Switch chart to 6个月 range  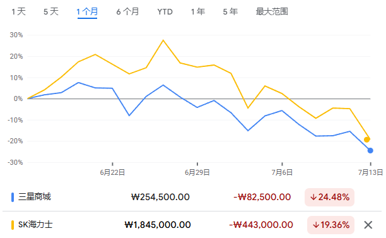coord(127,11)
